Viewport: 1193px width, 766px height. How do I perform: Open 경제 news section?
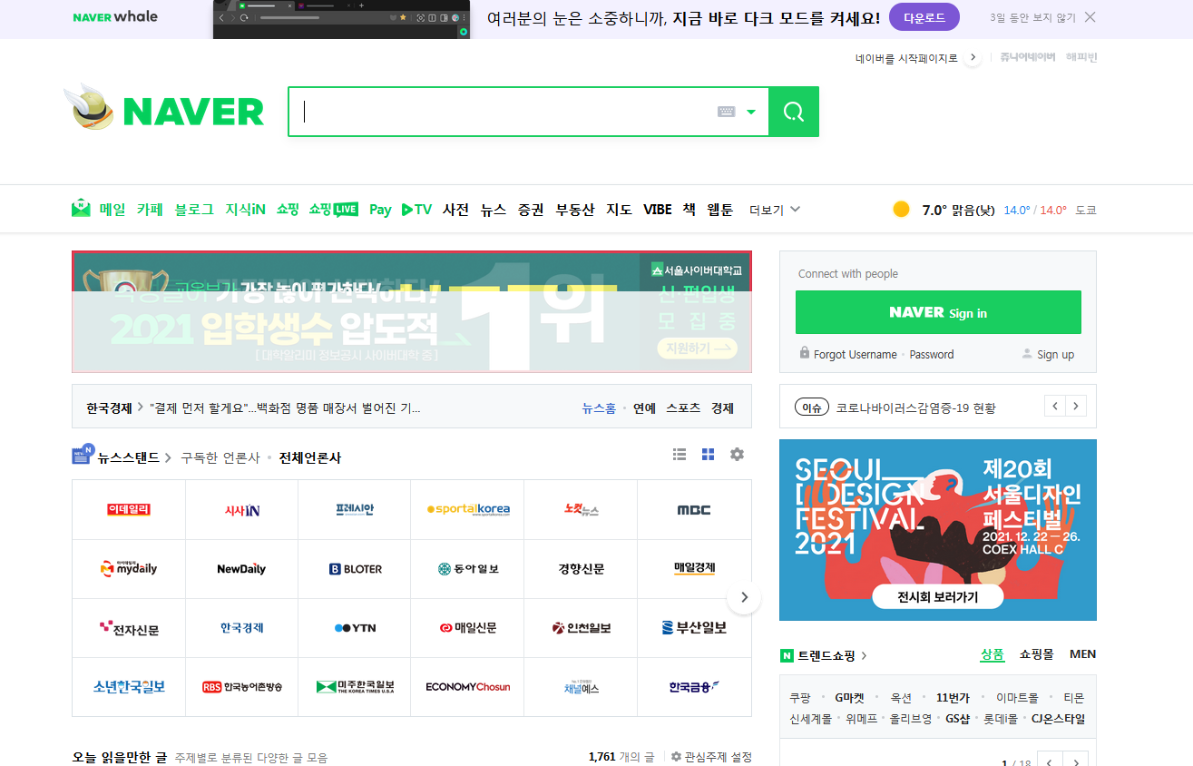pyautogui.click(x=722, y=408)
